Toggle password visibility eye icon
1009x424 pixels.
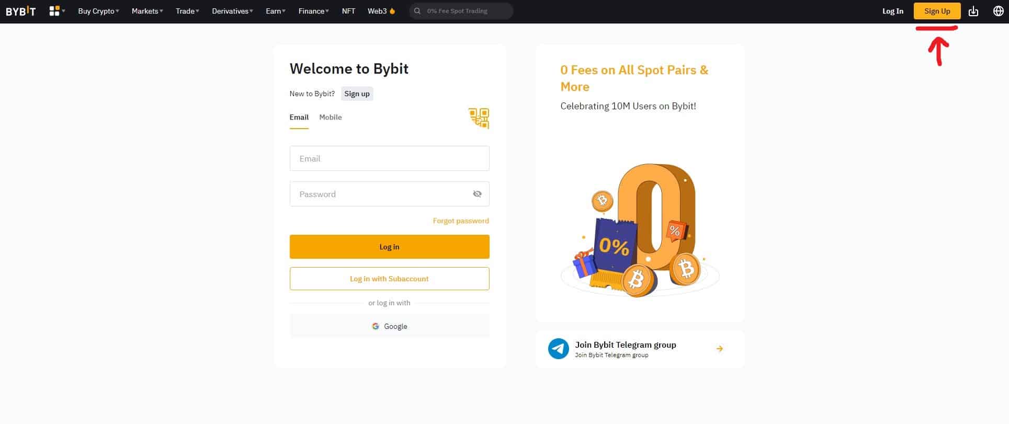coord(477,194)
